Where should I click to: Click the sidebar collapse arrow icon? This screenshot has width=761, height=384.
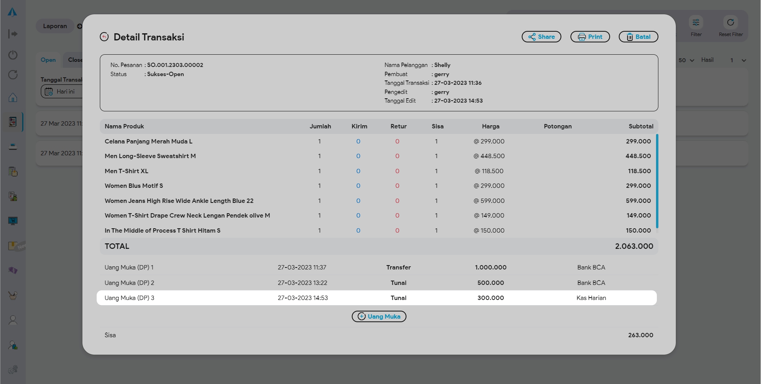point(13,34)
